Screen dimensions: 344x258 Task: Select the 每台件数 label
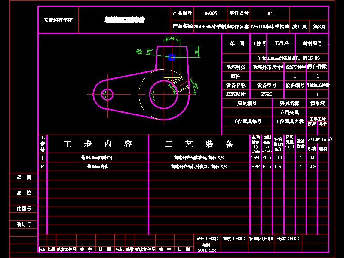317,67
